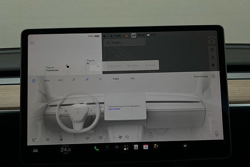Tap the fan icon next to 10

(120, 137)
